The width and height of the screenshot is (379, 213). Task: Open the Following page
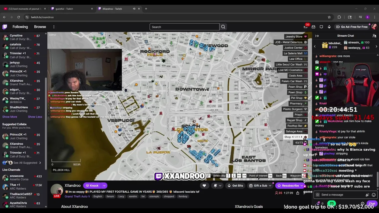click(x=20, y=27)
